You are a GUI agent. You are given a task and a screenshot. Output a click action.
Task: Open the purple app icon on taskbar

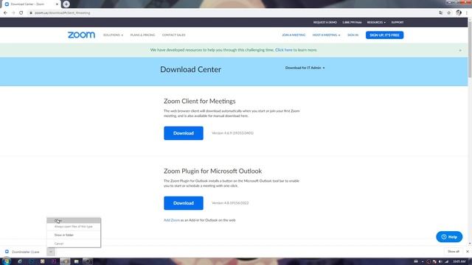pyautogui.click(x=54, y=261)
